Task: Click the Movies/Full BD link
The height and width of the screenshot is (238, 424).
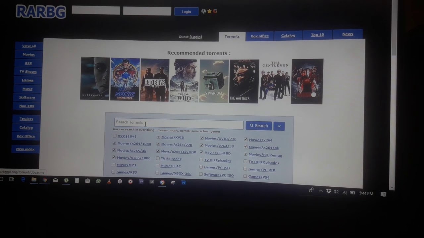Action: pyautogui.click(x=217, y=153)
